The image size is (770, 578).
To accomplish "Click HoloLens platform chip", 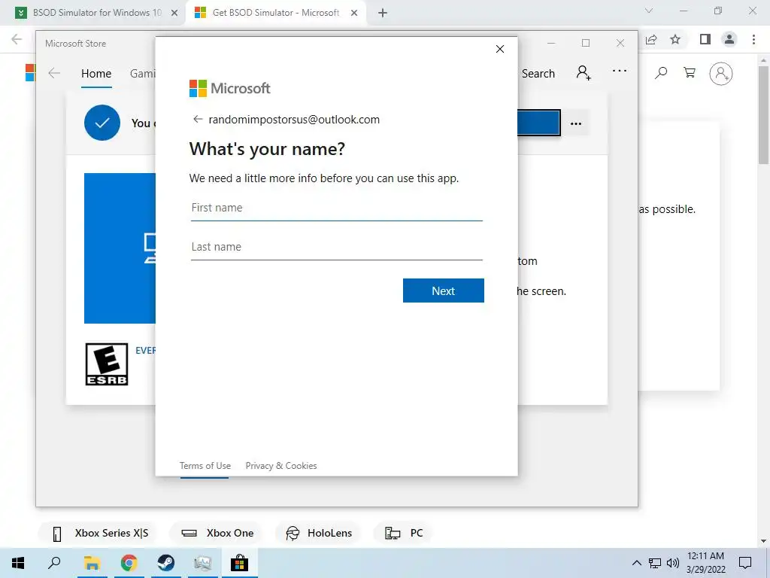I will [319, 534].
